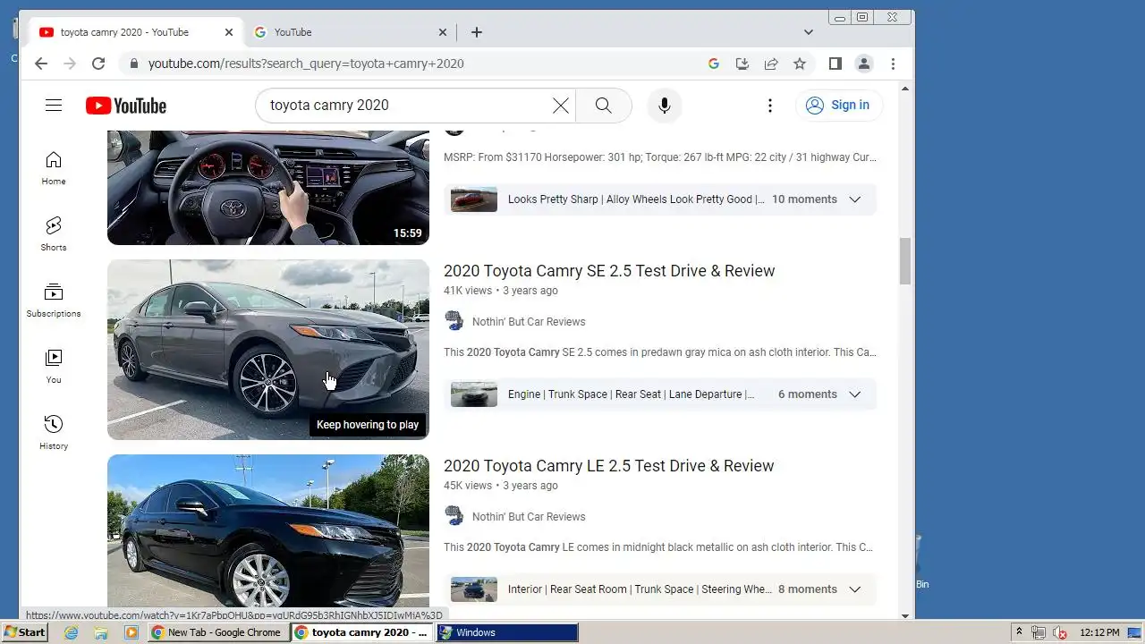Click the scrollbar up arrow
The height and width of the screenshot is (644, 1145).
[x=905, y=89]
